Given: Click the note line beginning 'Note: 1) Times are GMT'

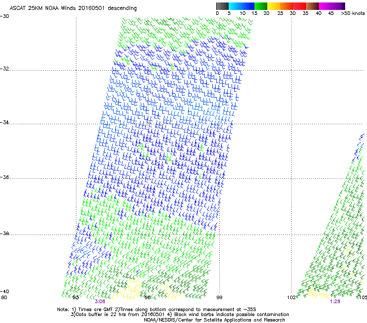Looking at the screenshot, I should [157, 310].
